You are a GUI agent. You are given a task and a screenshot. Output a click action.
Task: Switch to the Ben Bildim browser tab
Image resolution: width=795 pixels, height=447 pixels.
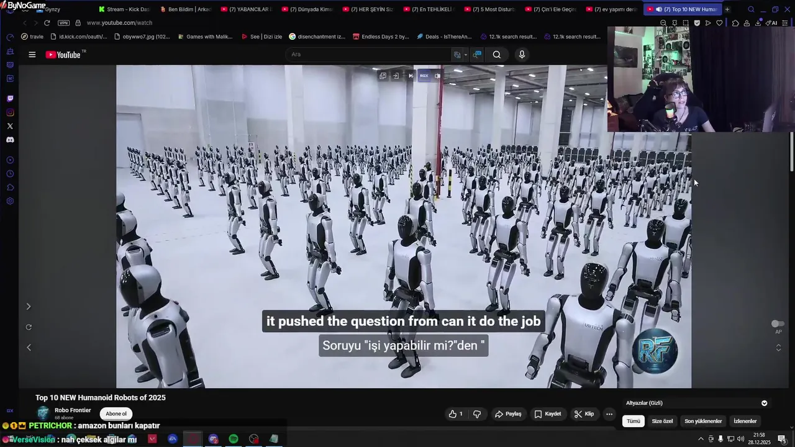[185, 9]
